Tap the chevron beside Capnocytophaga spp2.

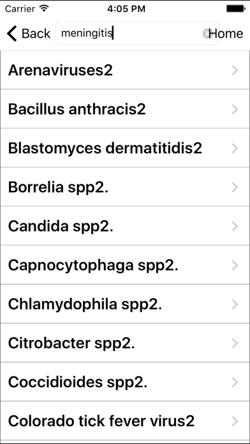pyautogui.click(x=235, y=265)
